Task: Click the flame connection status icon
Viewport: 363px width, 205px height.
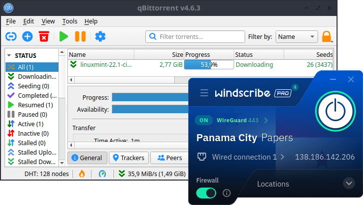Action: tap(82, 174)
